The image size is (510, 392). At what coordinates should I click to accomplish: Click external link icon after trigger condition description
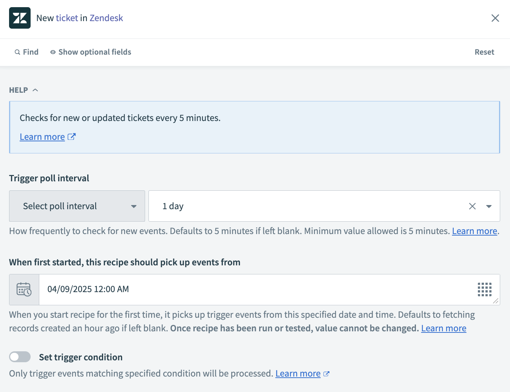326,374
